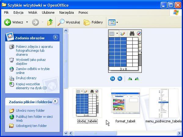The image size is (183, 137).
Task: Open the Plik menu
Action: pos(6,12)
